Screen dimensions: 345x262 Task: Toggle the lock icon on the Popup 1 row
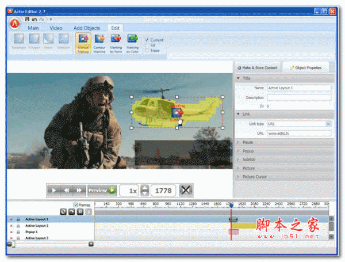pyautogui.click(x=18, y=232)
